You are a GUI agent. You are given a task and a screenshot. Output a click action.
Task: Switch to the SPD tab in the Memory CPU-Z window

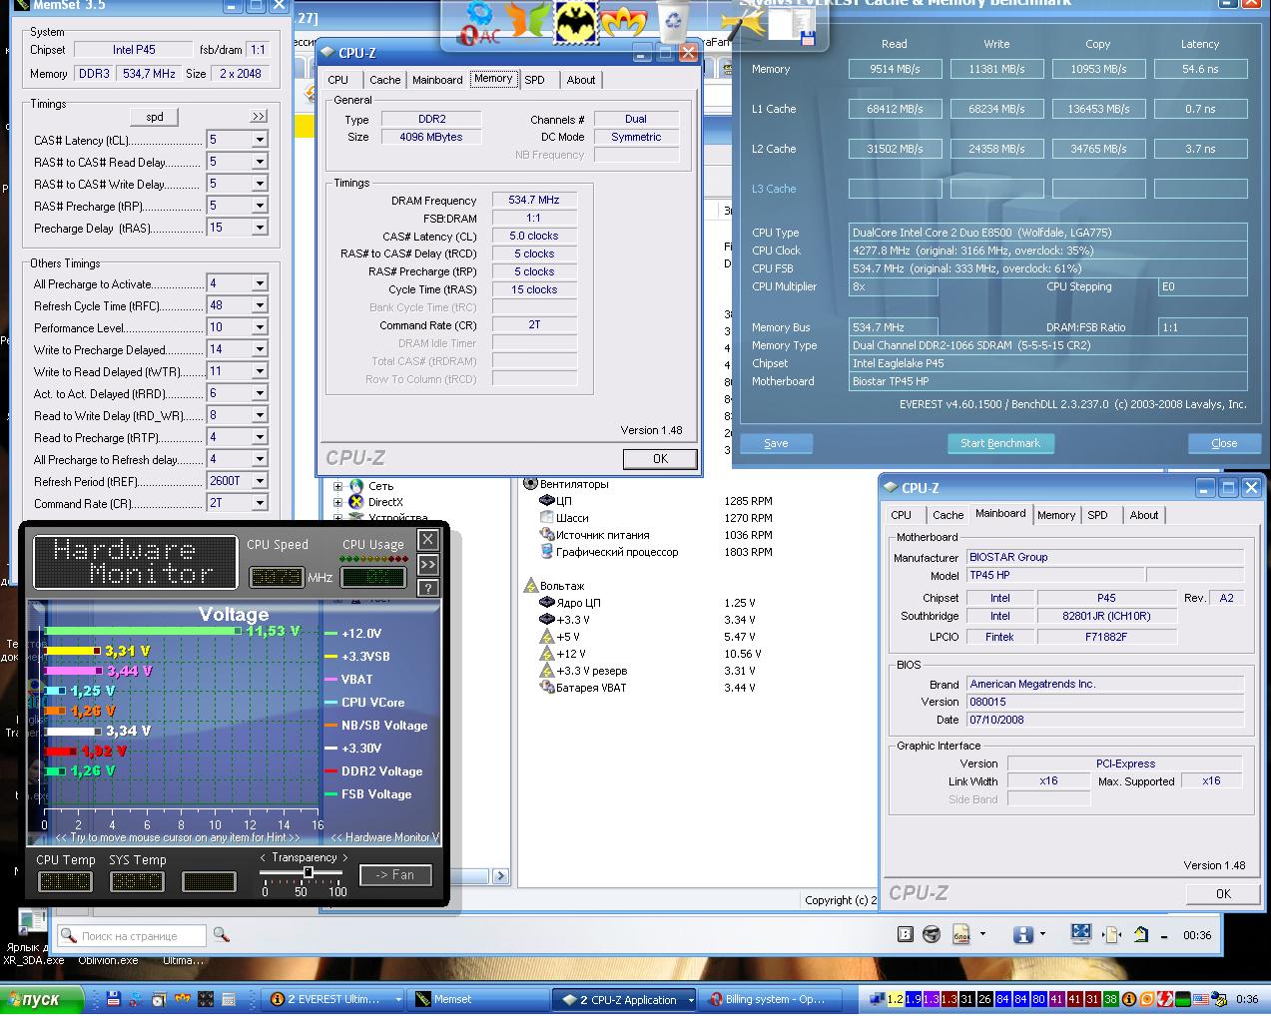(x=535, y=80)
